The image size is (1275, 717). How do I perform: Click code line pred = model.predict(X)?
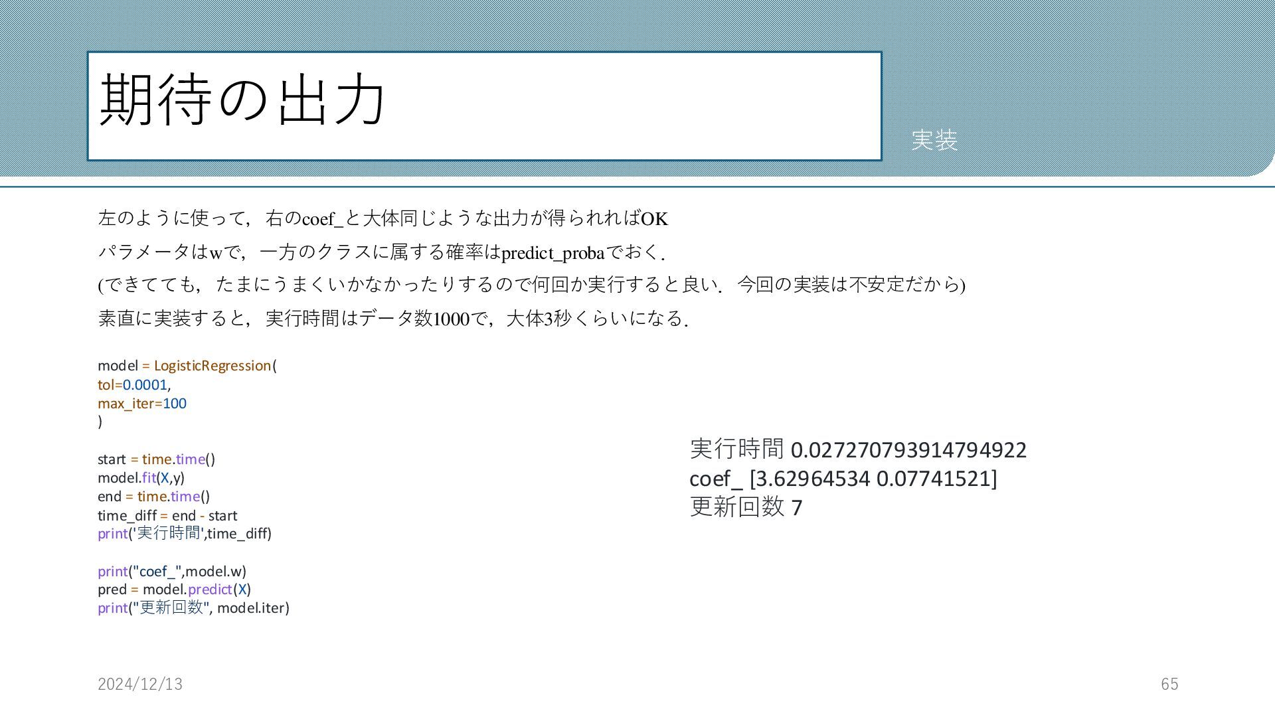tap(174, 590)
